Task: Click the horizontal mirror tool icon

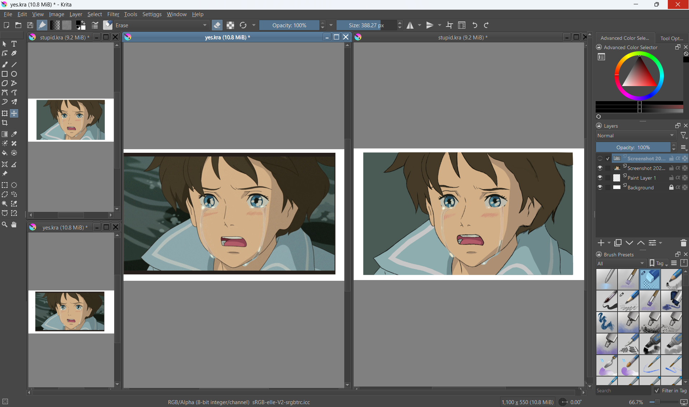Action: click(x=410, y=25)
